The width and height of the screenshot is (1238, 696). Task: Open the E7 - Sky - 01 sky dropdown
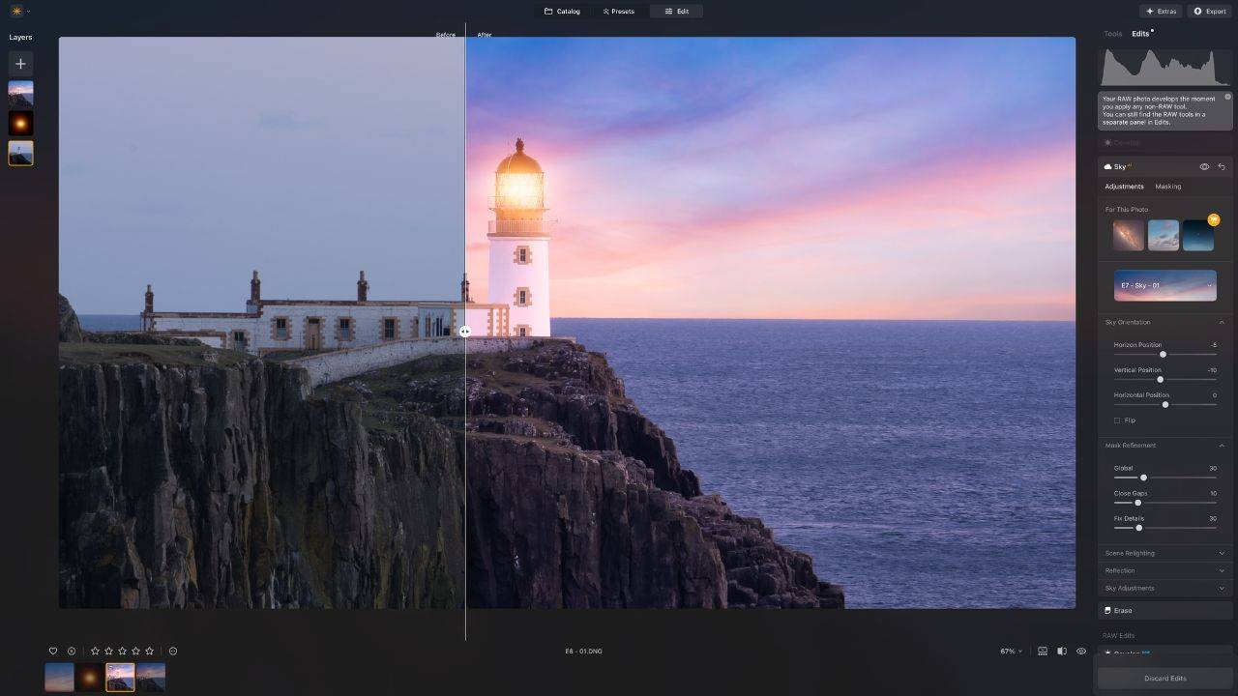coord(1164,285)
